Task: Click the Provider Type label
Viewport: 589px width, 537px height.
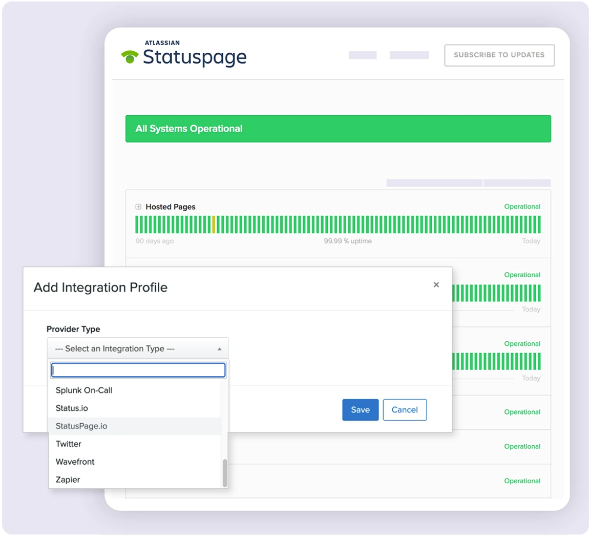Action: click(73, 329)
